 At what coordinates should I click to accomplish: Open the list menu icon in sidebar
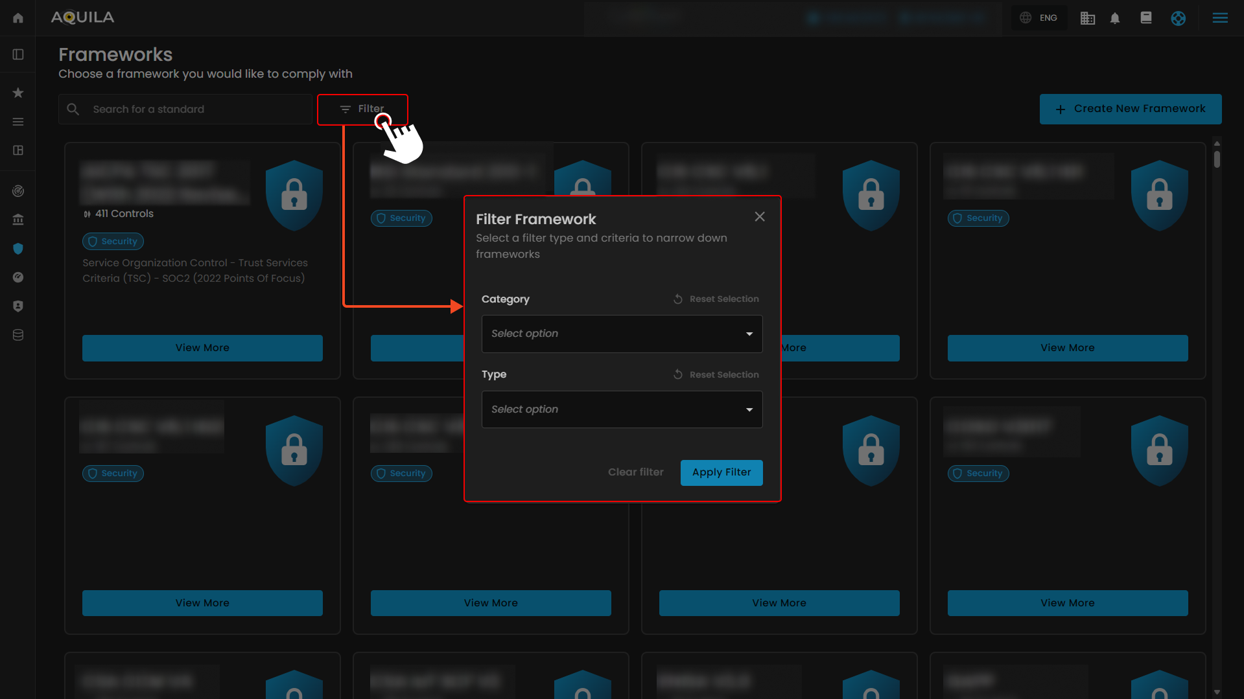click(x=18, y=122)
